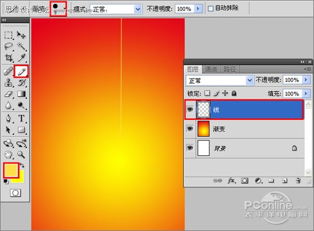Open the layer blend mode 正常 dropdown
The width and height of the screenshot is (314, 231).
coord(250,81)
